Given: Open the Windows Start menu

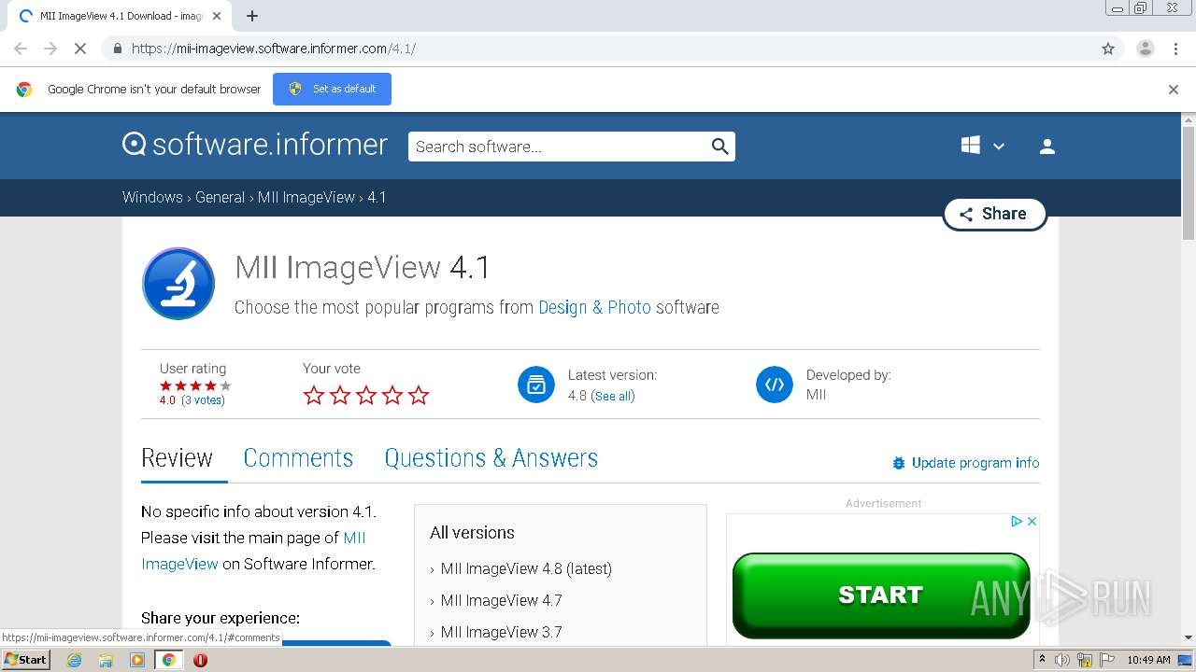Looking at the screenshot, I should [x=26, y=660].
